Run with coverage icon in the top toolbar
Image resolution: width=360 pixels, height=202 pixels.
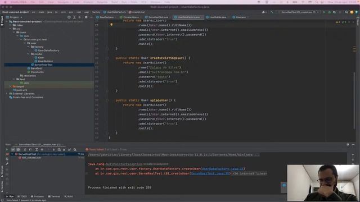pyautogui.click(x=335, y=12)
